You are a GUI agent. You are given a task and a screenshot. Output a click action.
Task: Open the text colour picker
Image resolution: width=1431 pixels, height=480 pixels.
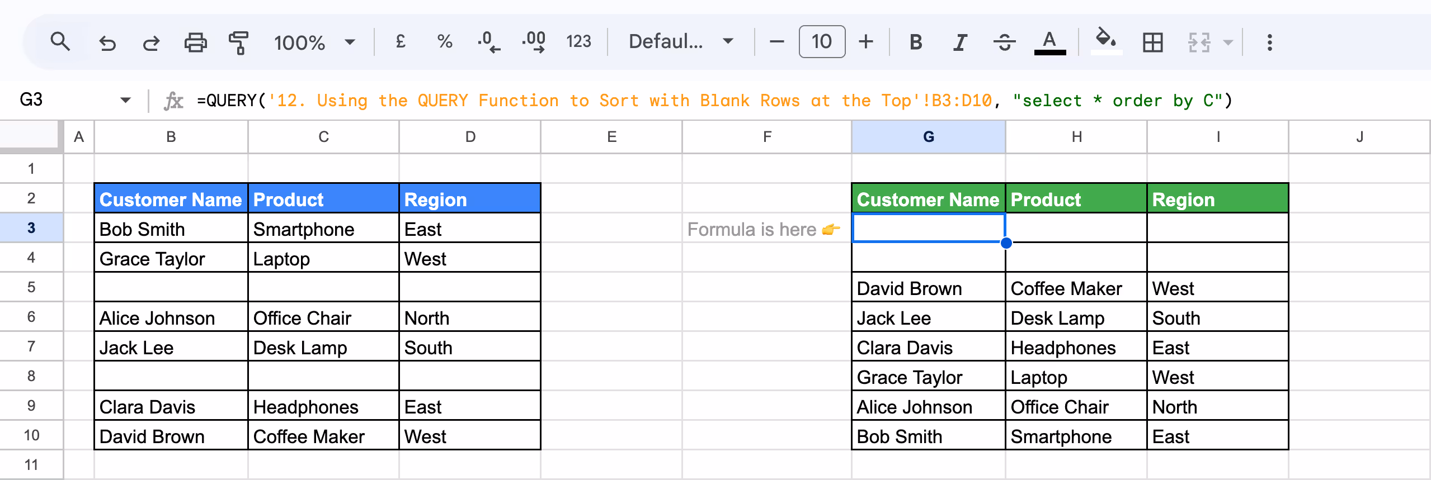[1049, 42]
